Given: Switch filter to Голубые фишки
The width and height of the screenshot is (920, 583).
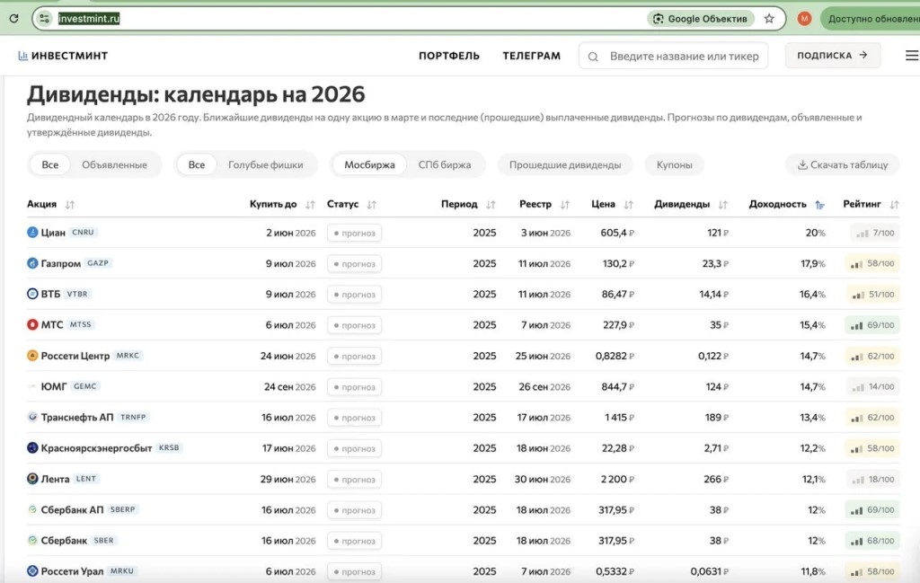Looking at the screenshot, I should [265, 164].
